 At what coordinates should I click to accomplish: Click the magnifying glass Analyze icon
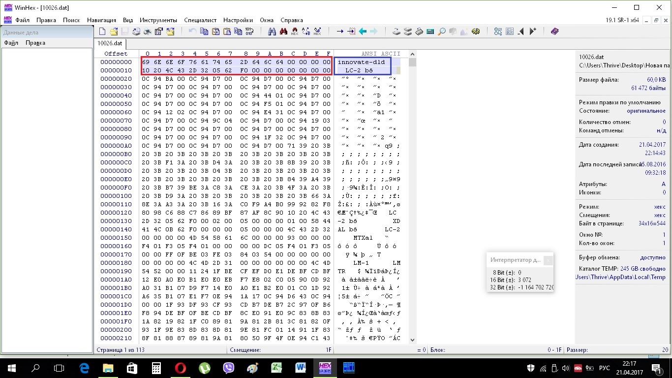pos(442,31)
